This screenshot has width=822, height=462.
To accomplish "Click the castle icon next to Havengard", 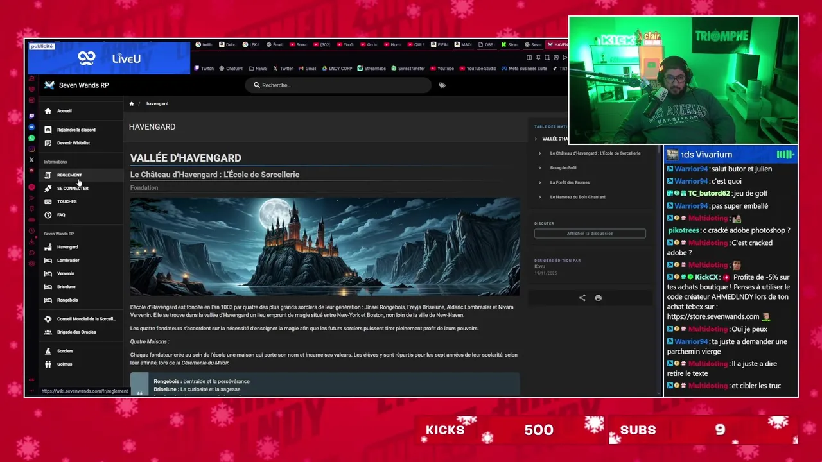I will (48, 247).
